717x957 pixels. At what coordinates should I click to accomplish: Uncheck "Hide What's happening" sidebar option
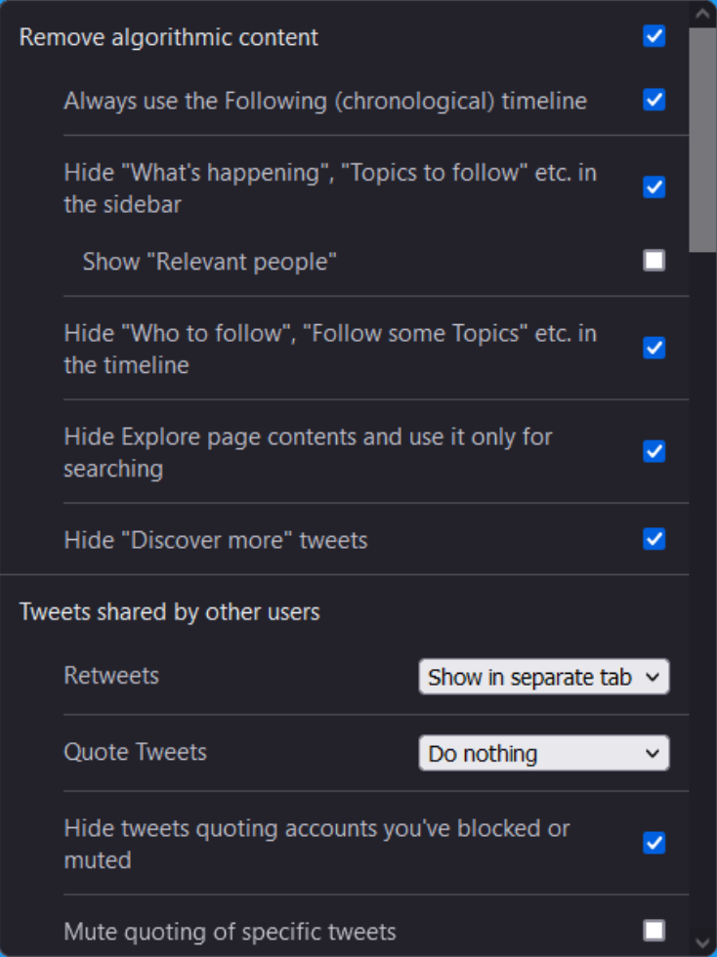tap(654, 187)
